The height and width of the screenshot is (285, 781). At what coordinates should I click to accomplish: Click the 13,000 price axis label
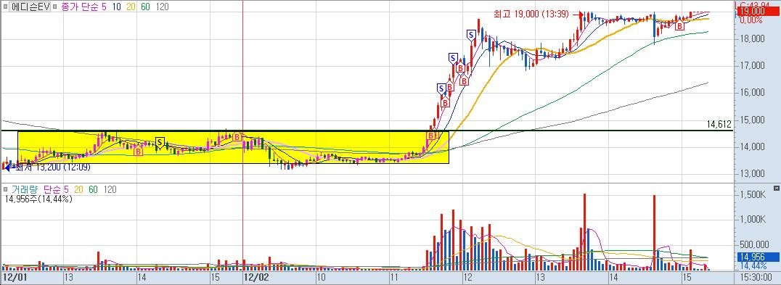tap(752, 173)
